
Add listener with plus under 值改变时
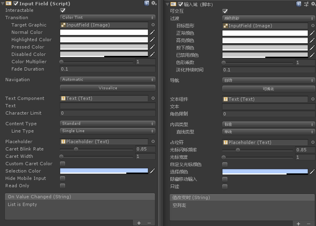pos(298,224)
